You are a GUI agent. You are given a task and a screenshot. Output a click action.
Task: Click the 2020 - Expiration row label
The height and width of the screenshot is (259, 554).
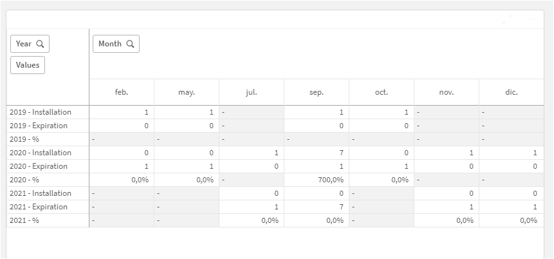[39, 166]
